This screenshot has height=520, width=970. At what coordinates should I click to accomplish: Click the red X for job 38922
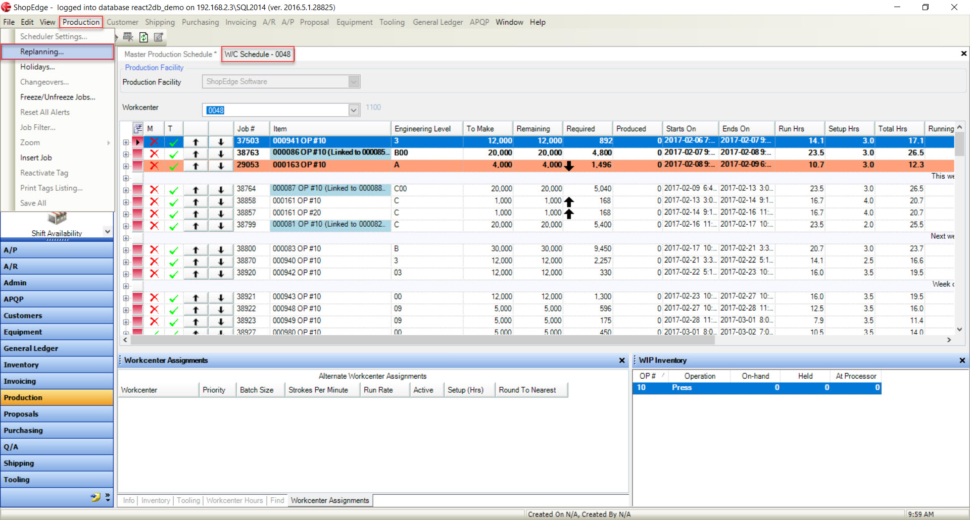(x=154, y=309)
